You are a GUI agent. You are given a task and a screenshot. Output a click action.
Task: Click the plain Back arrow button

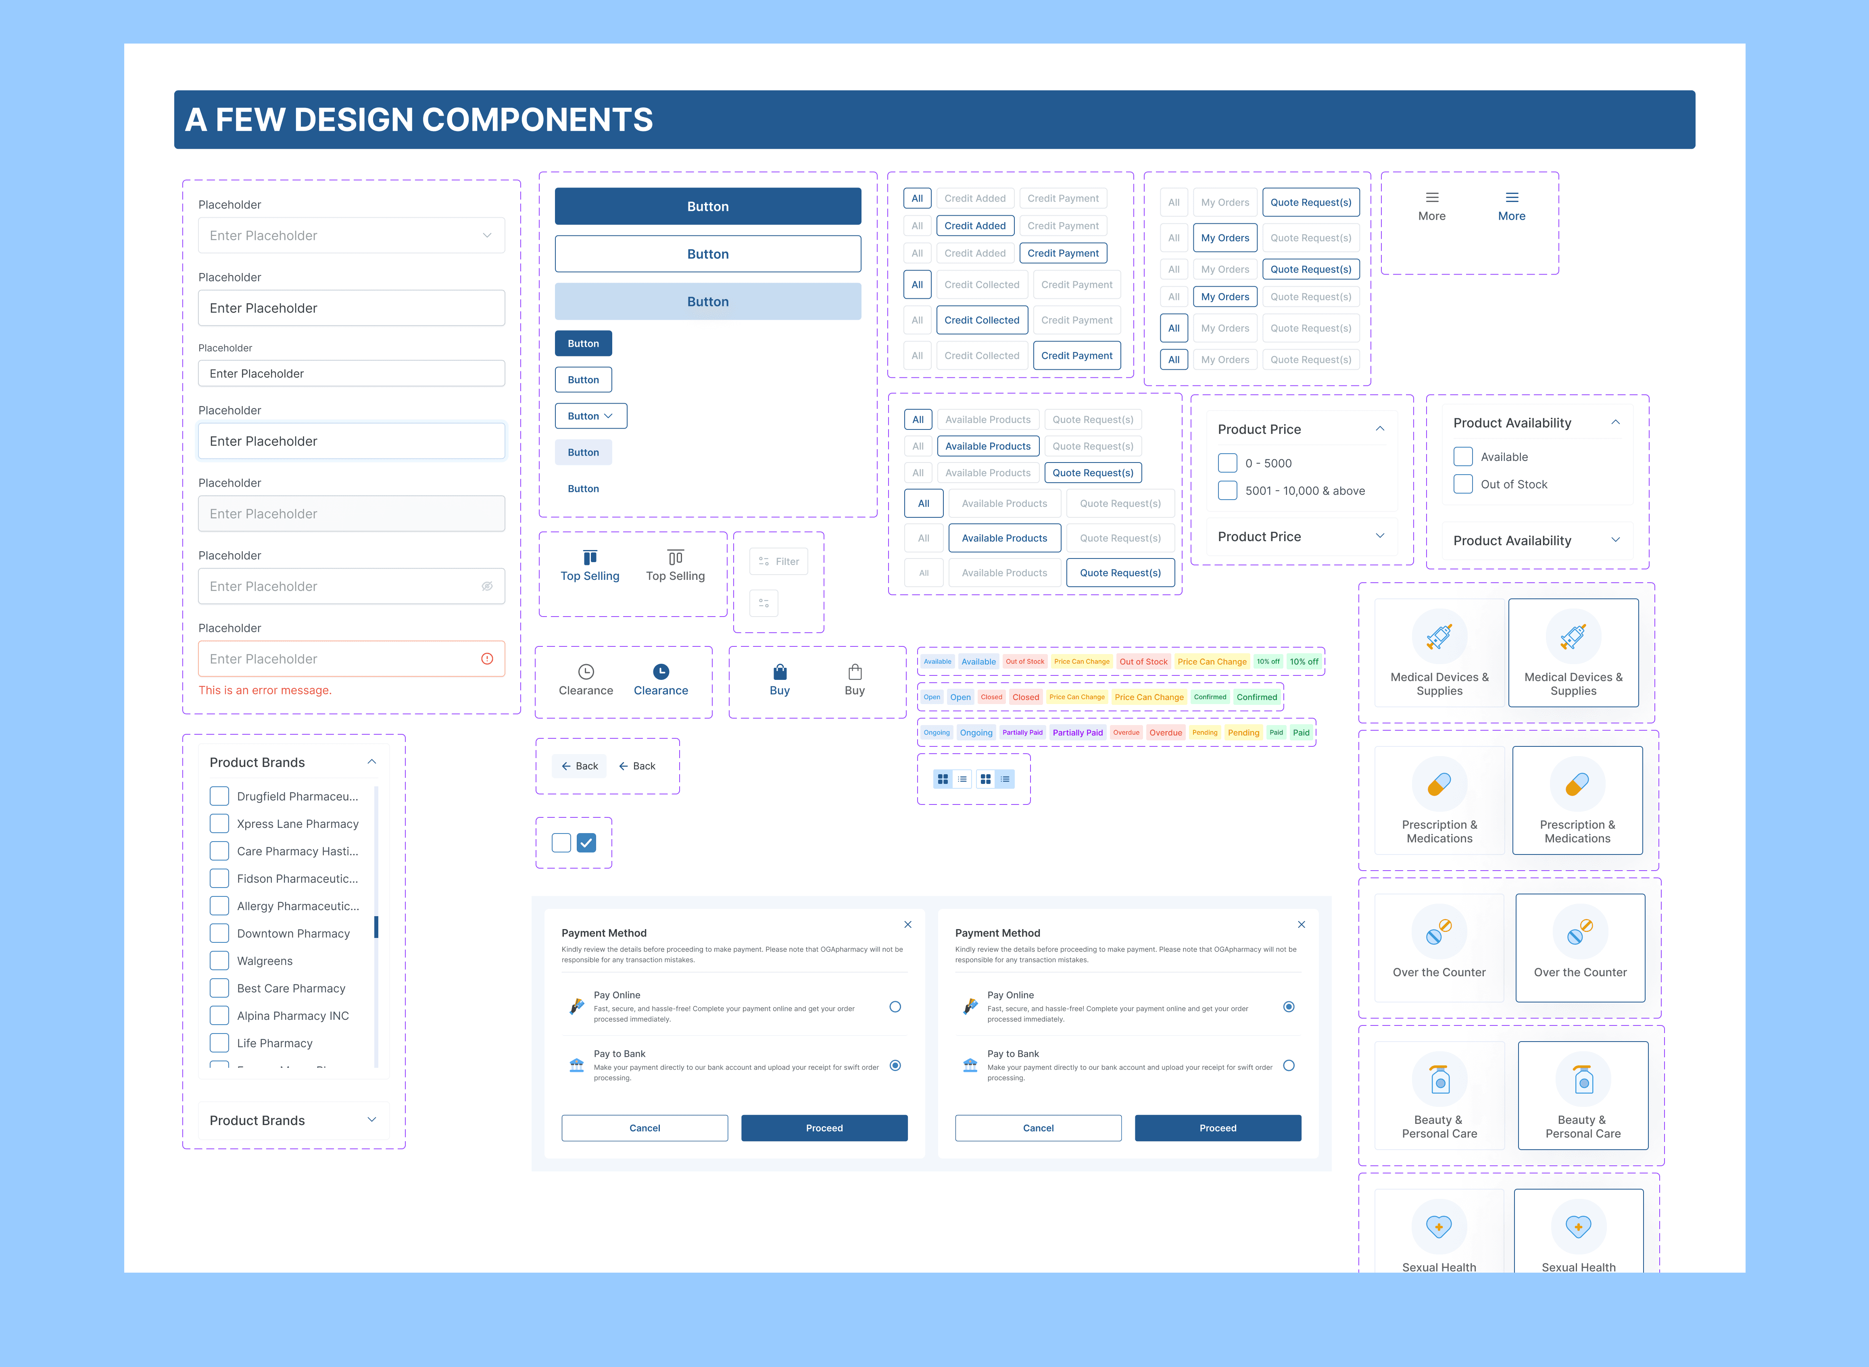click(636, 766)
